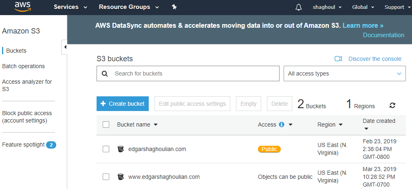Image resolution: width=412 pixels, height=189 pixels.
Task: Focus the Search for buckets input field
Action: pyautogui.click(x=188, y=74)
